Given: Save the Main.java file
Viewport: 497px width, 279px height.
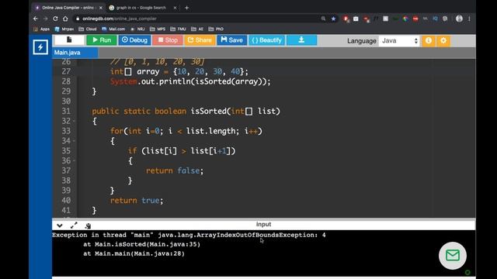Looking at the screenshot, I should tap(231, 40).
